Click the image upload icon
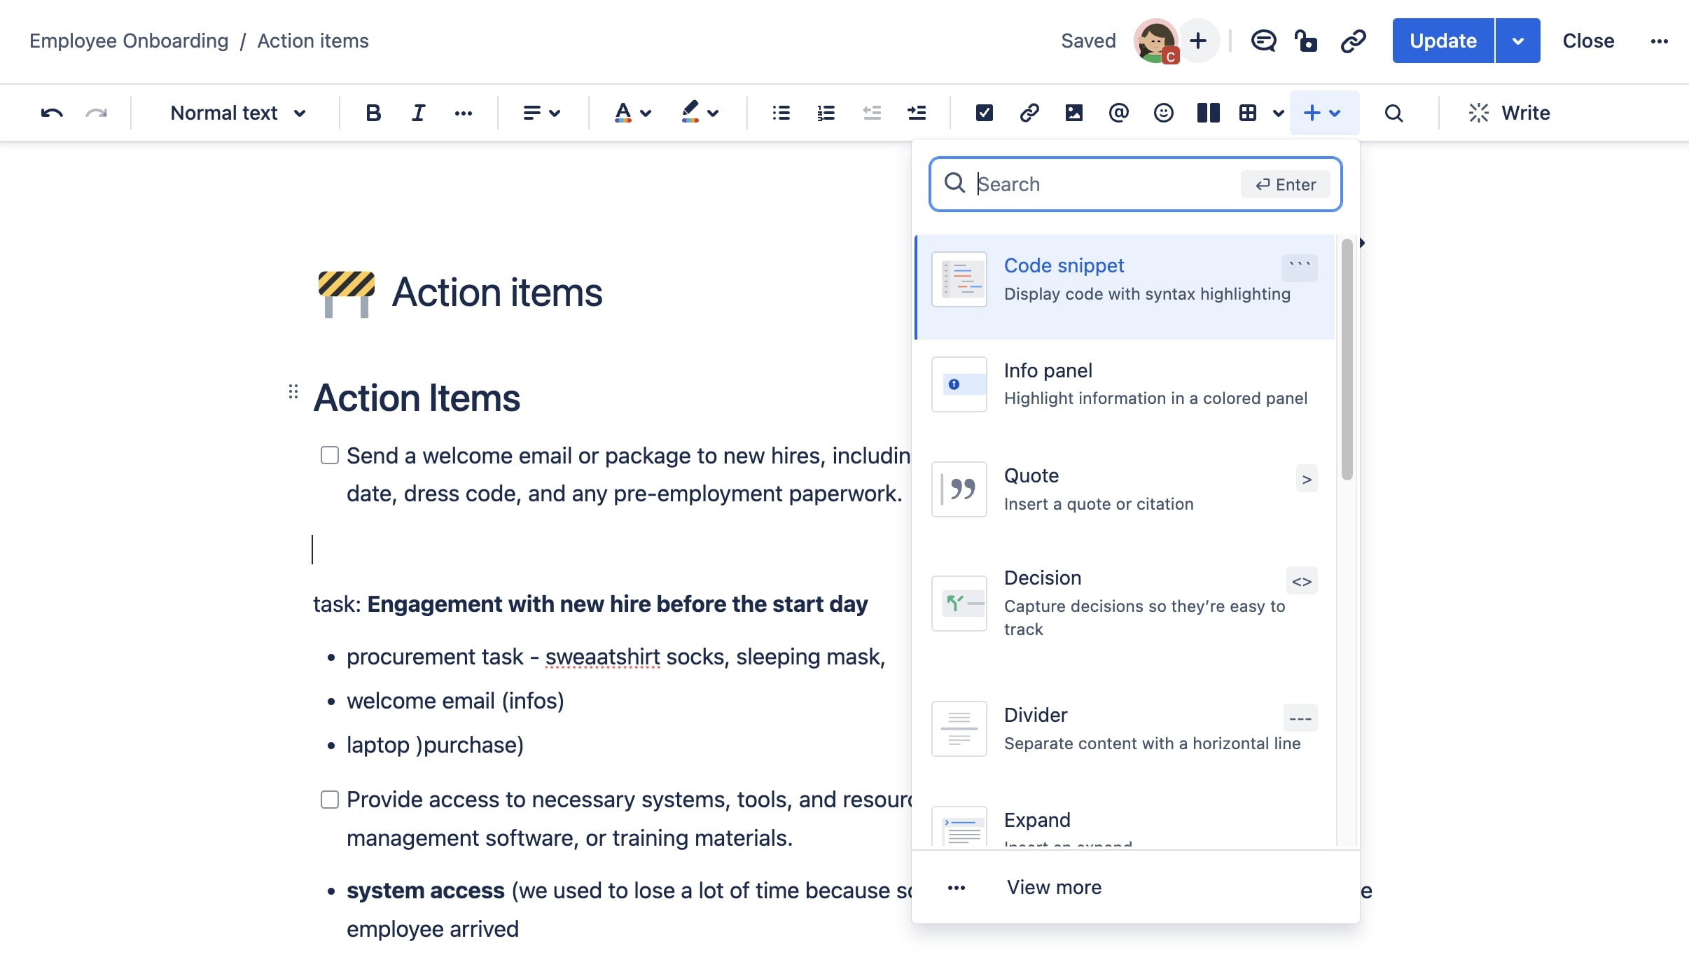 (1072, 113)
